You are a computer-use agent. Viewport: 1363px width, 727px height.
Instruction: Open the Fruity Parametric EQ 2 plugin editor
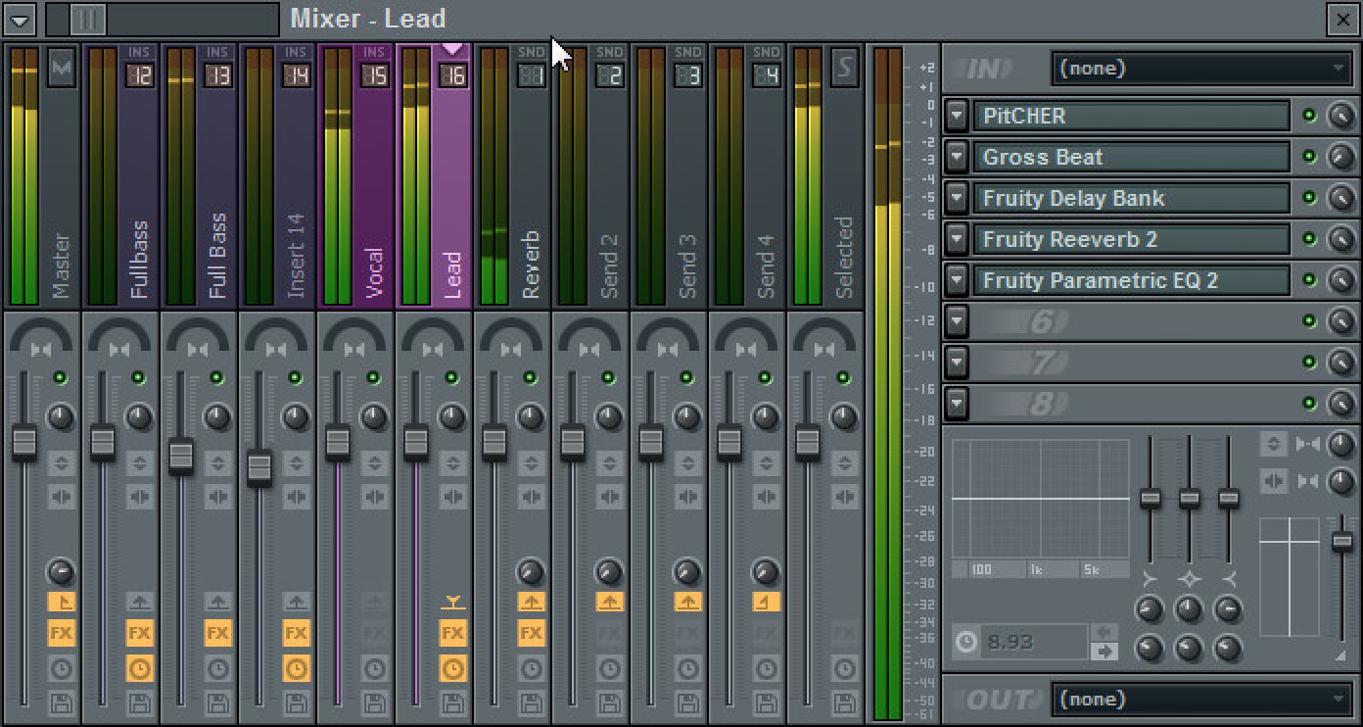tap(1131, 280)
